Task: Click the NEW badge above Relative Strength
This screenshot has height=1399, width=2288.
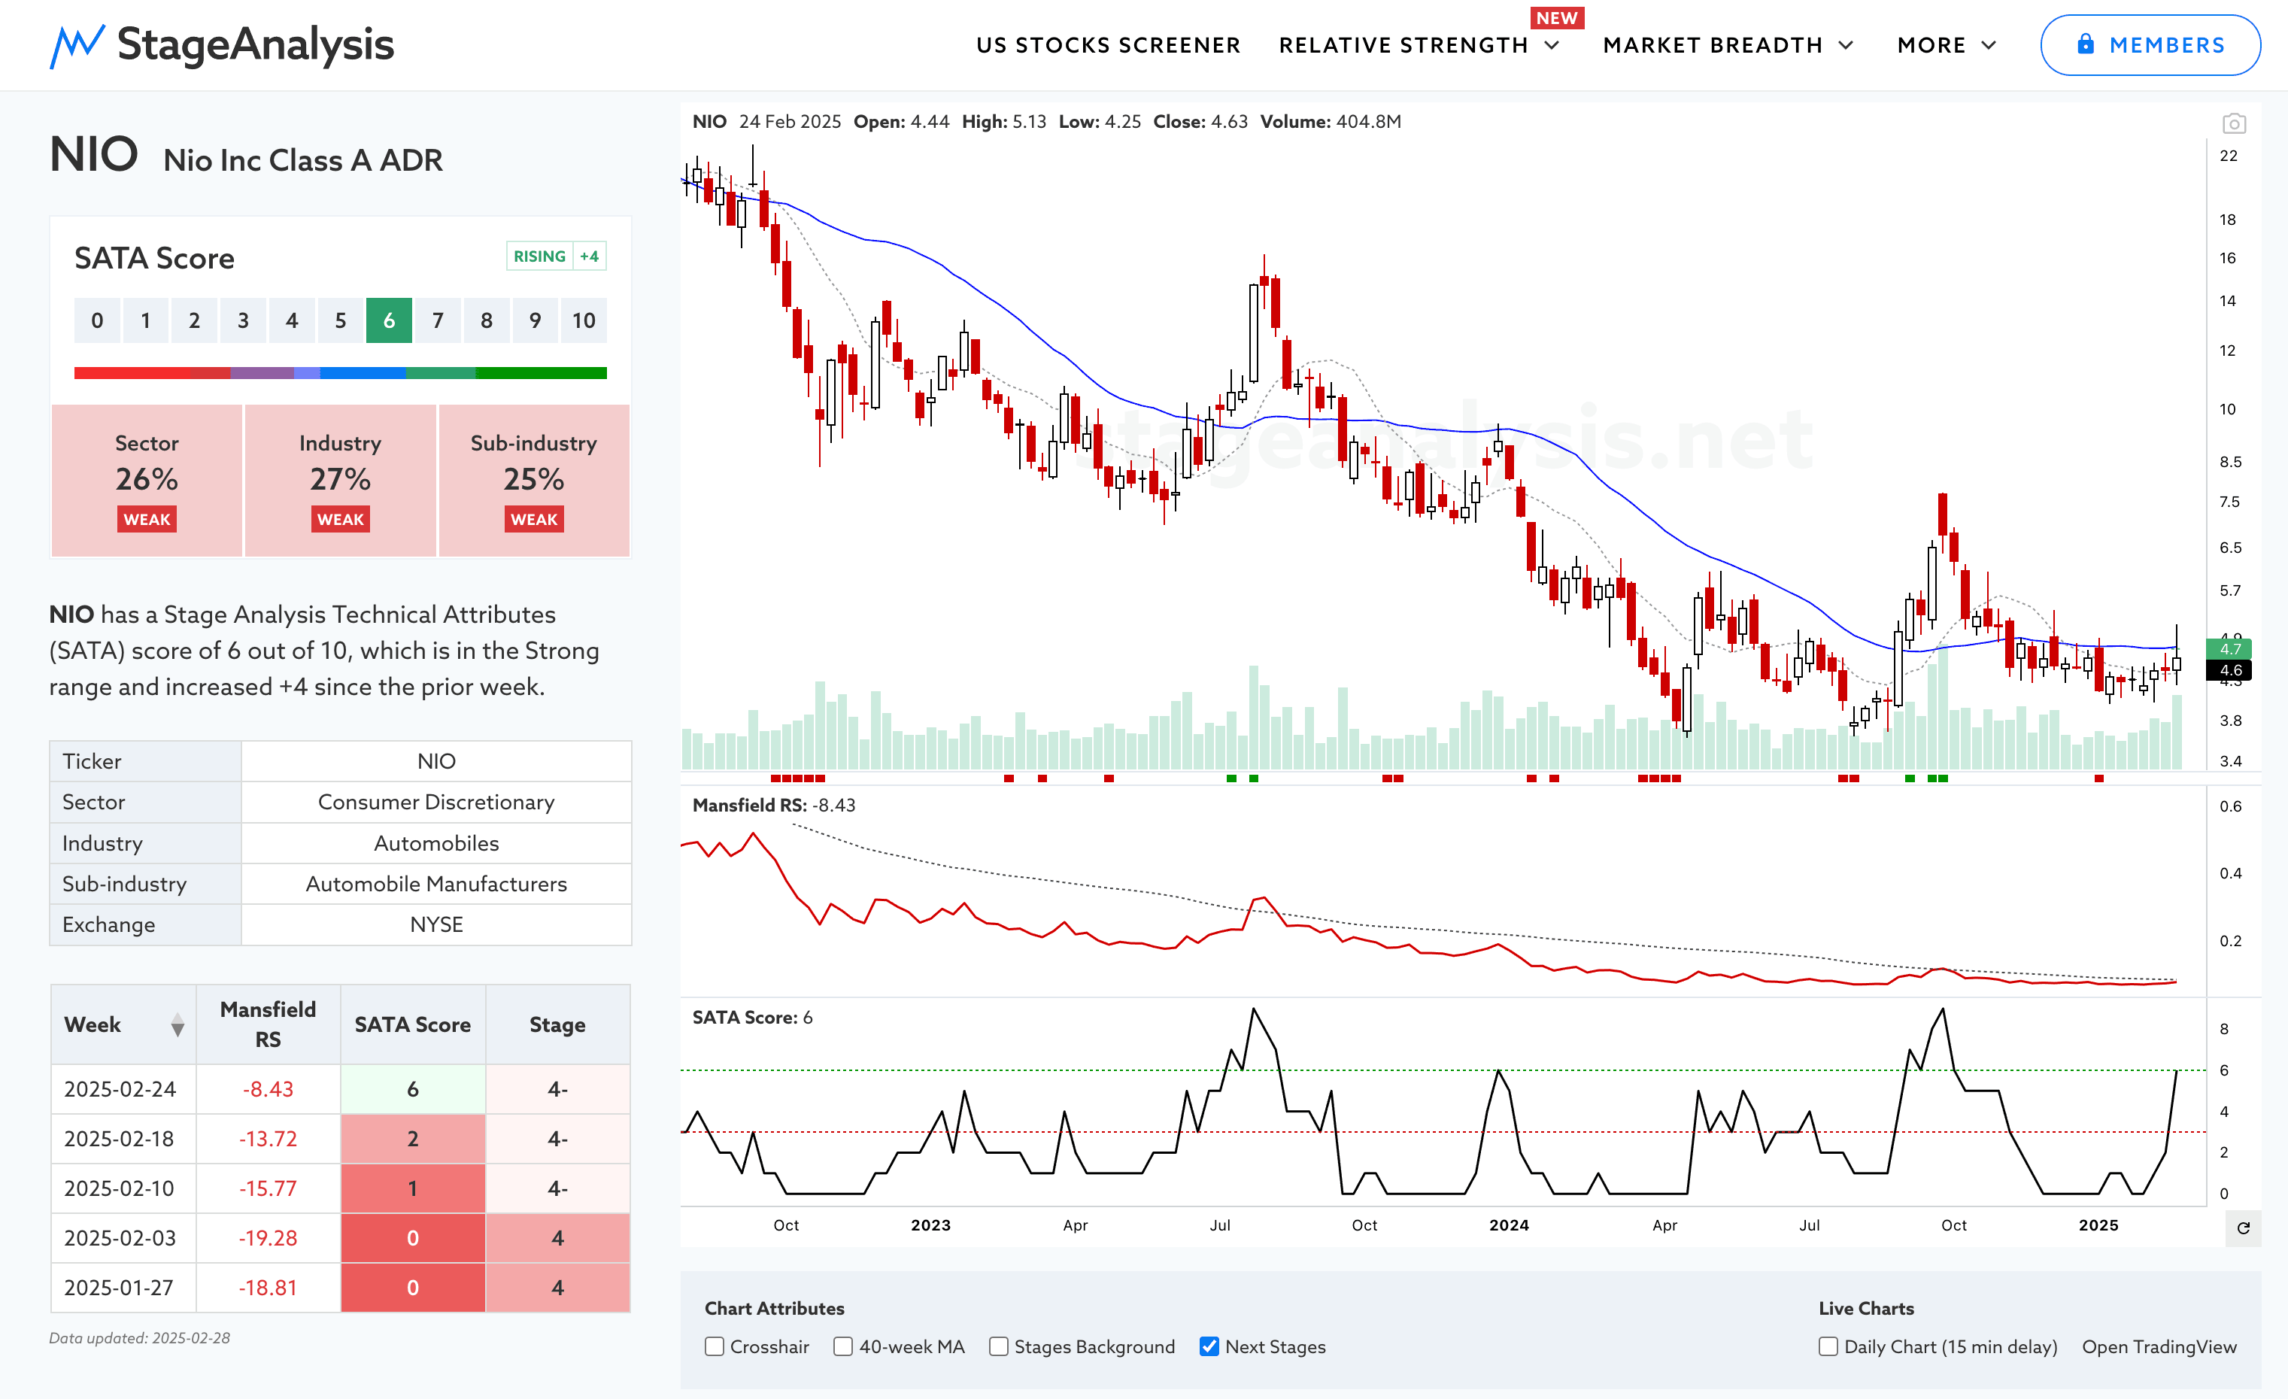Action: [1556, 17]
